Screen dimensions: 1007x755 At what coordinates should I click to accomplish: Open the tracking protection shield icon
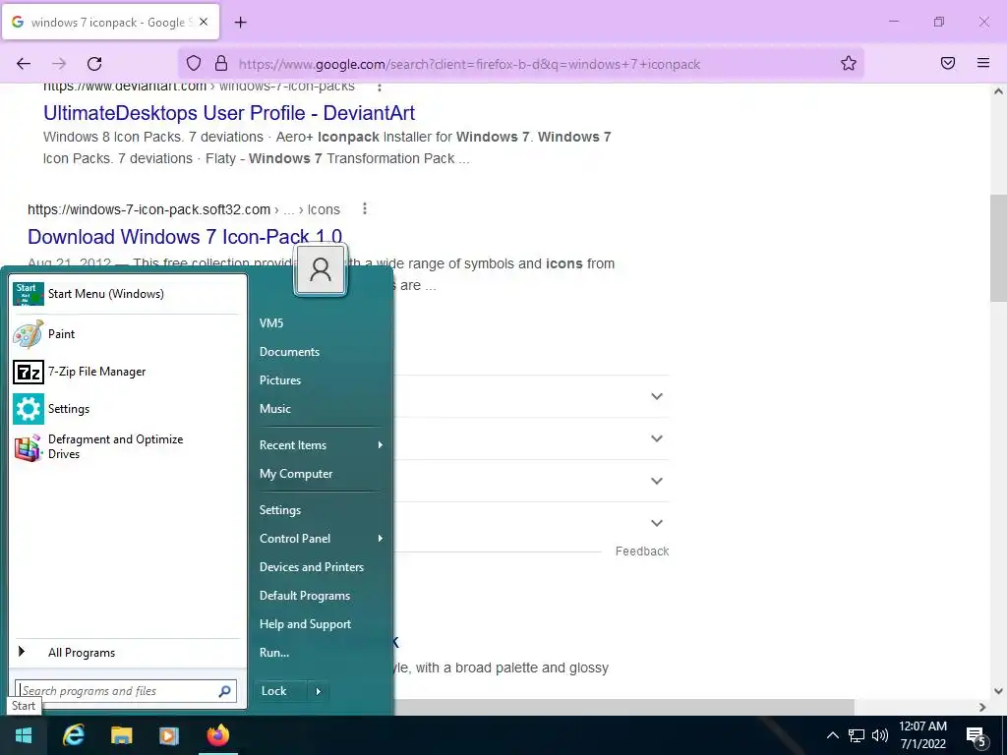194,63
